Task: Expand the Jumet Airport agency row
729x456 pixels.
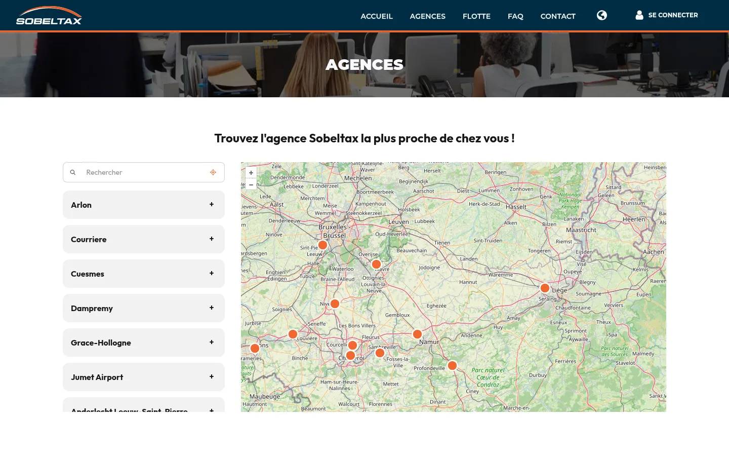Action: 144,377
